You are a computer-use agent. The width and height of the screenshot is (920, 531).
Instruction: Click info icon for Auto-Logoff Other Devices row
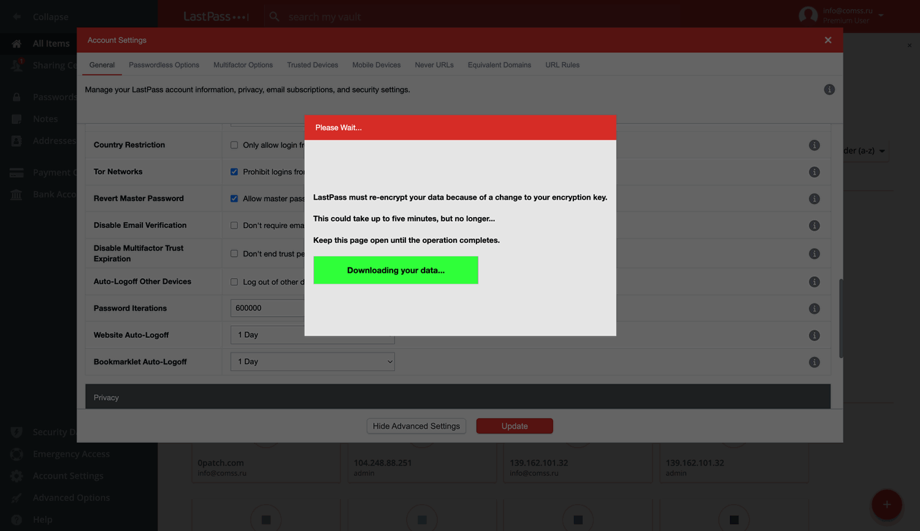point(815,282)
